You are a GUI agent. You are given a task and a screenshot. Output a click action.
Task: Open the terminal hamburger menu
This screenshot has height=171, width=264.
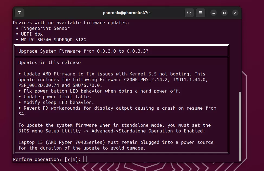201,13
